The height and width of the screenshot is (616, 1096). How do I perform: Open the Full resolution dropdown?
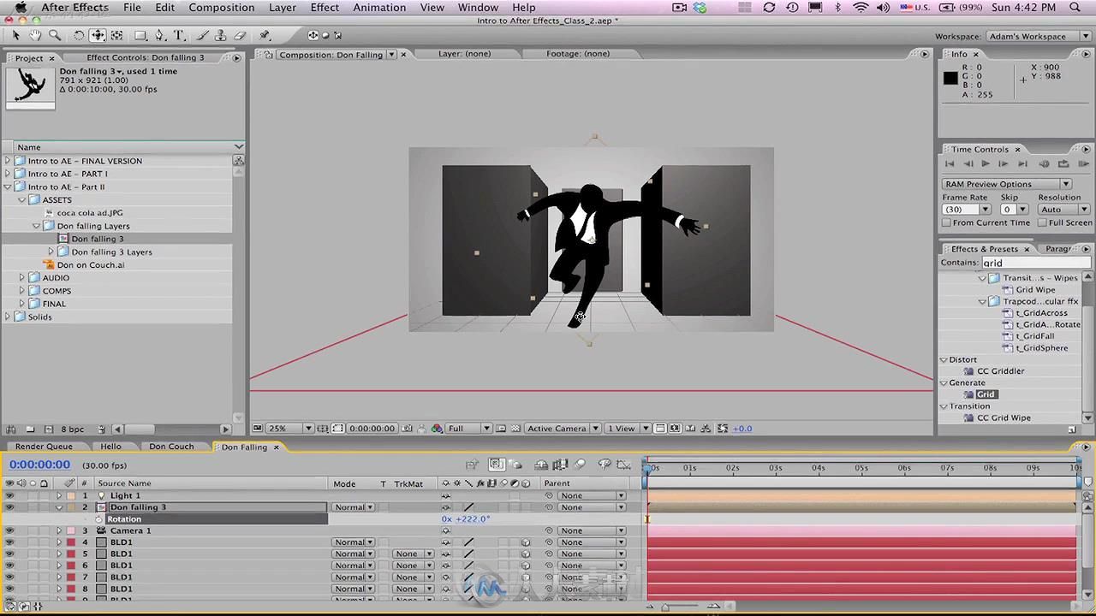pyautogui.click(x=468, y=429)
